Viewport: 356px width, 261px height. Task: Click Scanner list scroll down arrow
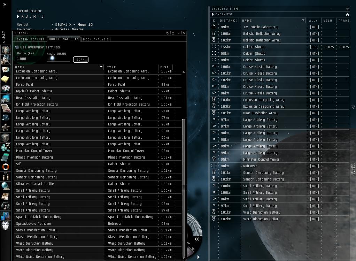pyautogui.click(x=184, y=258)
